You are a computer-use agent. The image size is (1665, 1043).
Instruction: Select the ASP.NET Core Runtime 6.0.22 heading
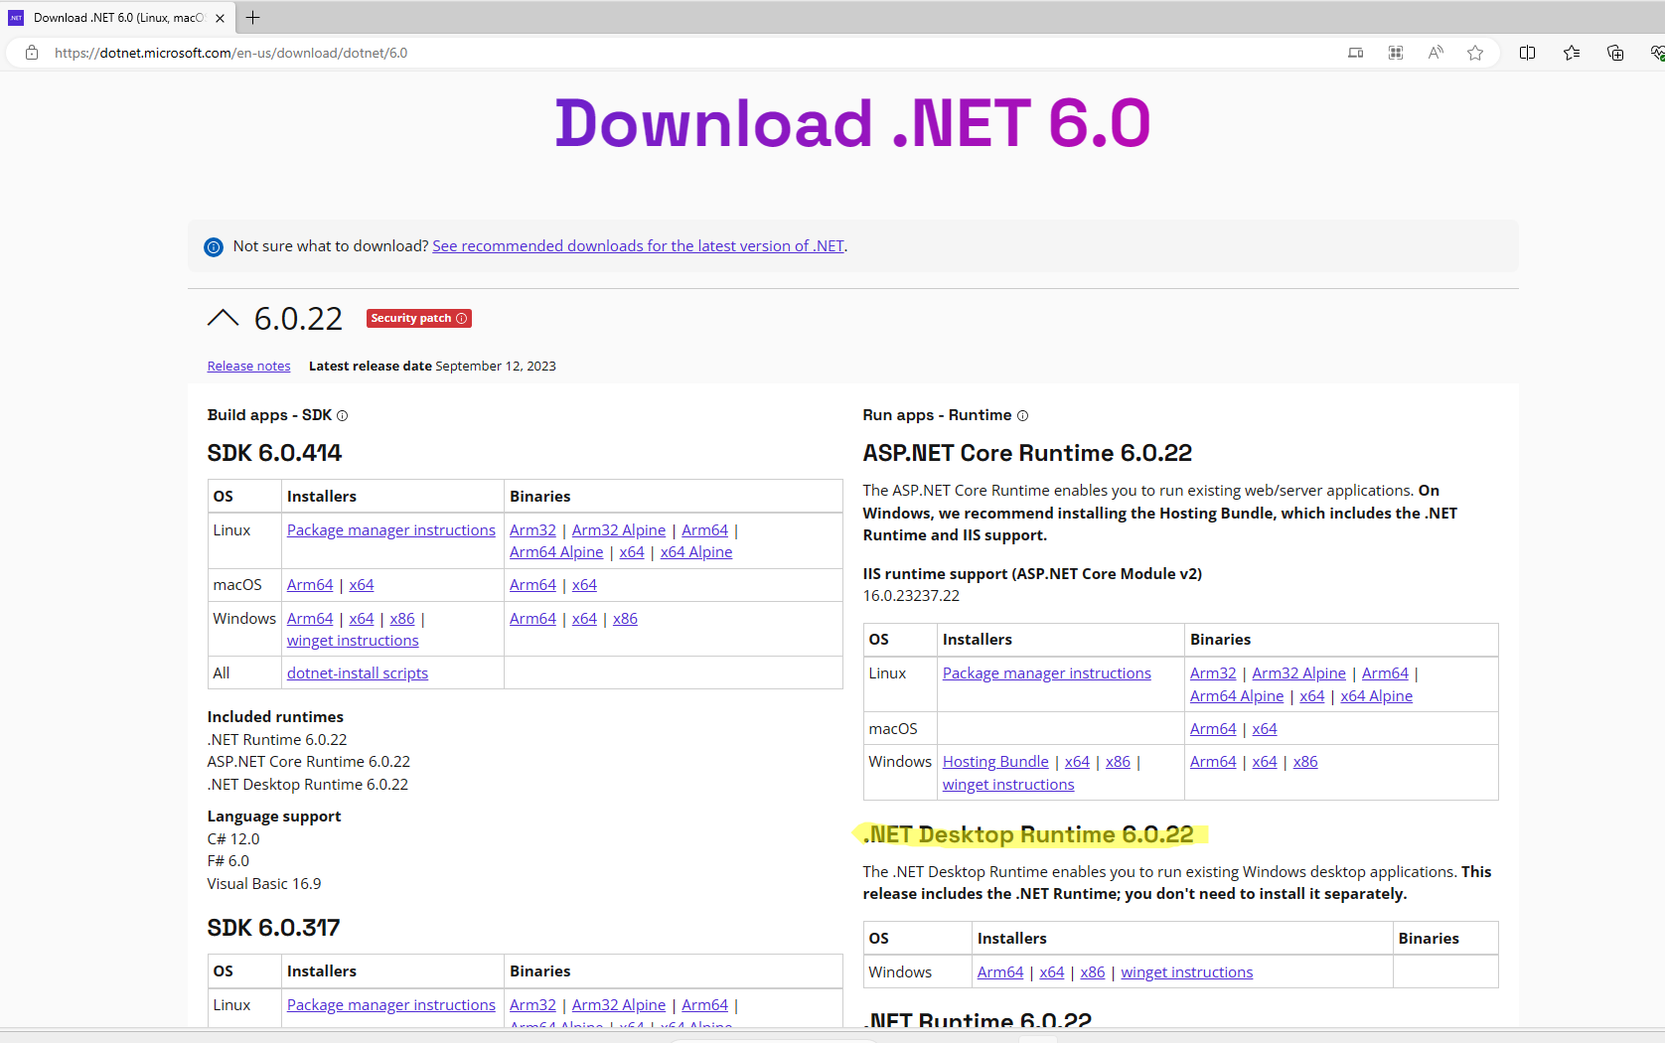[1027, 453]
